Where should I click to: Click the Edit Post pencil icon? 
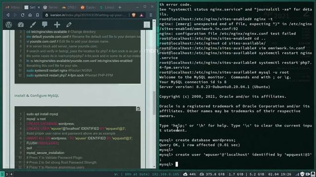(x=69, y=25)
